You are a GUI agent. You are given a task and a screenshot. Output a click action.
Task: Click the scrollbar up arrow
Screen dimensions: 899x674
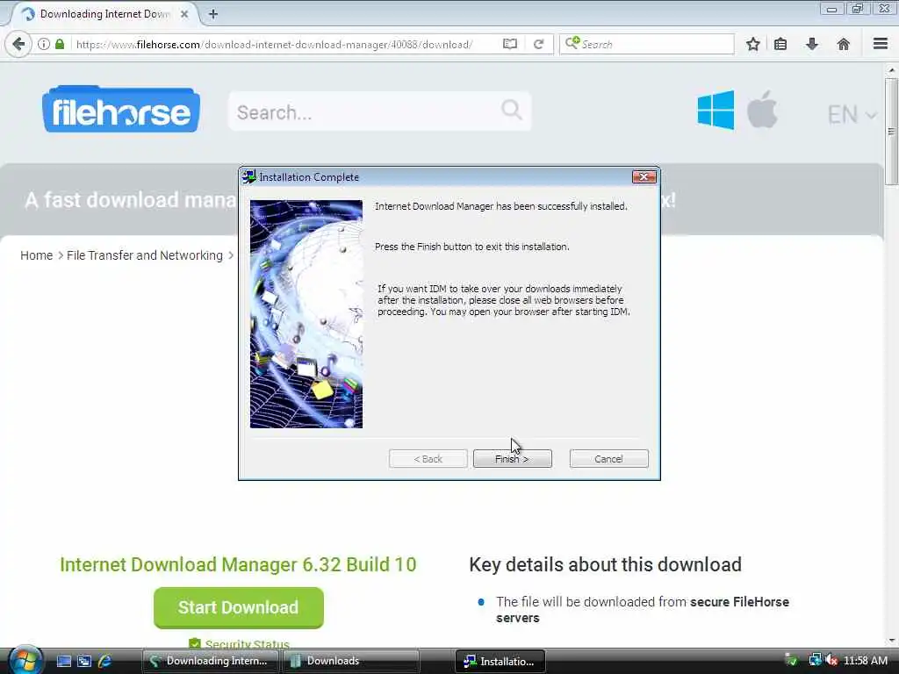point(891,70)
